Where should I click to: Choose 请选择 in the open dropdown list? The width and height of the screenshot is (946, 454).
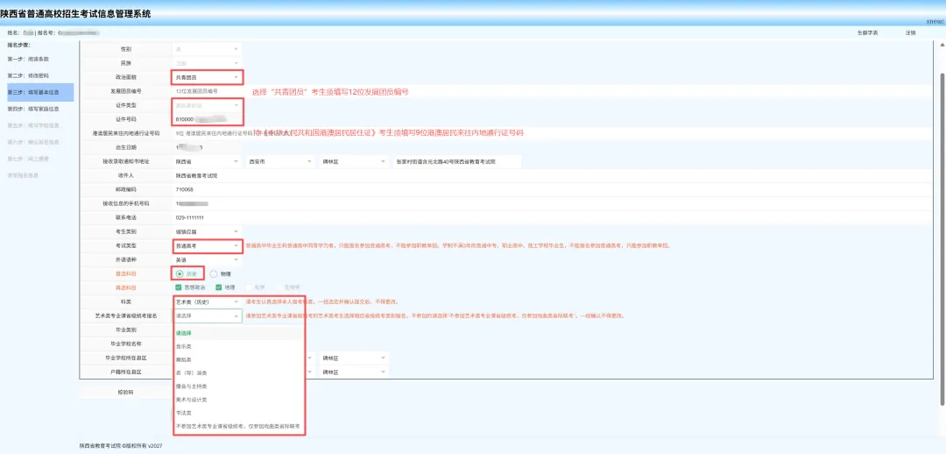pos(238,333)
